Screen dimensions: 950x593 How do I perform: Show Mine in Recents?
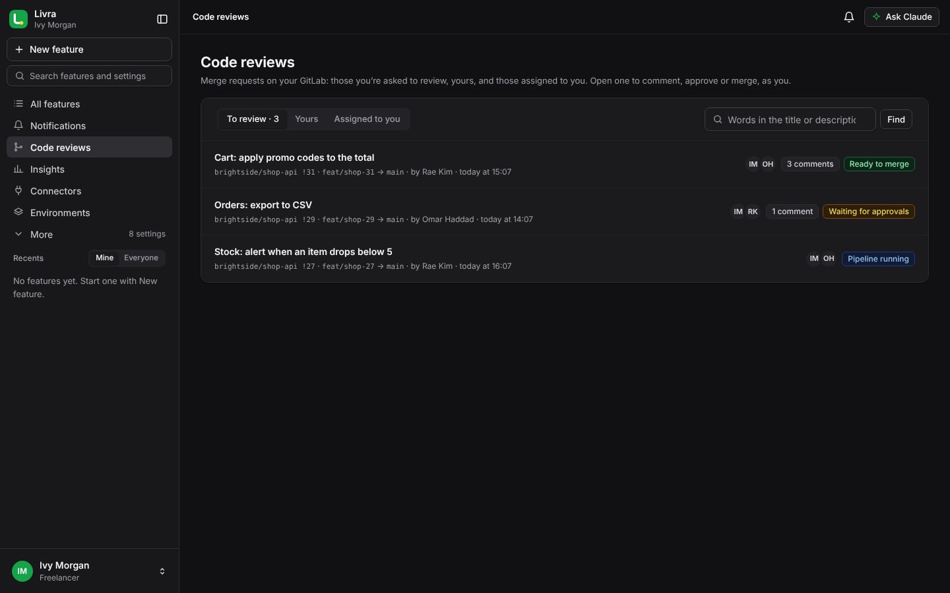(x=104, y=258)
